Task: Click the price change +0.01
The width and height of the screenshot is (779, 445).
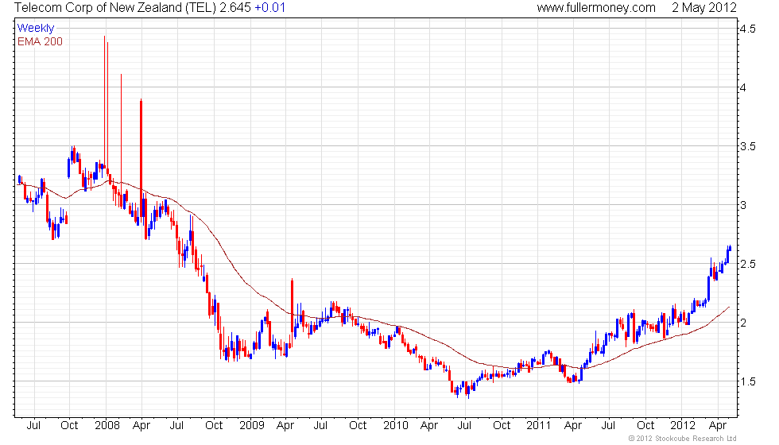Action: (269, 7)
